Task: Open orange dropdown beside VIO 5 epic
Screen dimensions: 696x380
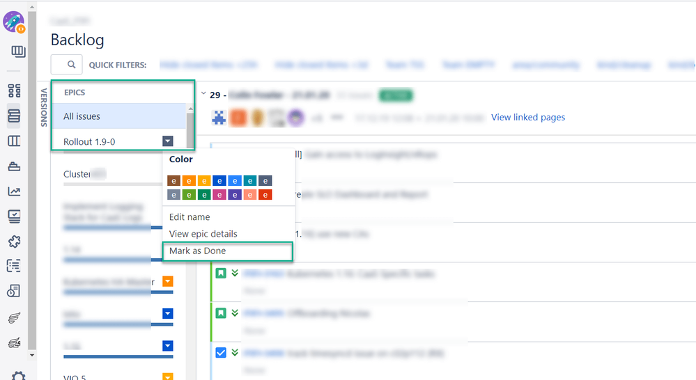Action: (x=167, y=377)
